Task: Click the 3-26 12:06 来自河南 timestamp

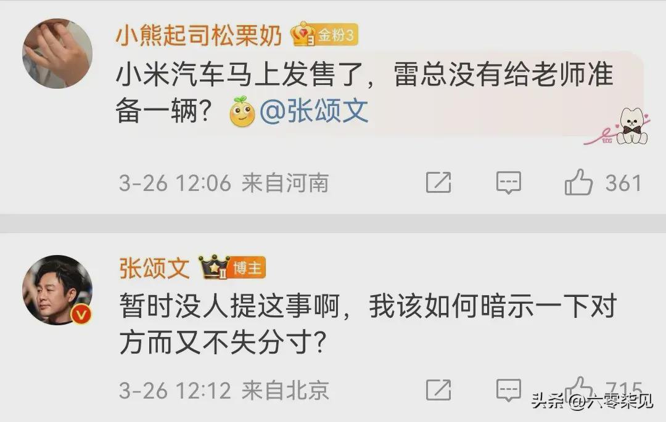Action: pyautogui.click(x=224, y=183)
